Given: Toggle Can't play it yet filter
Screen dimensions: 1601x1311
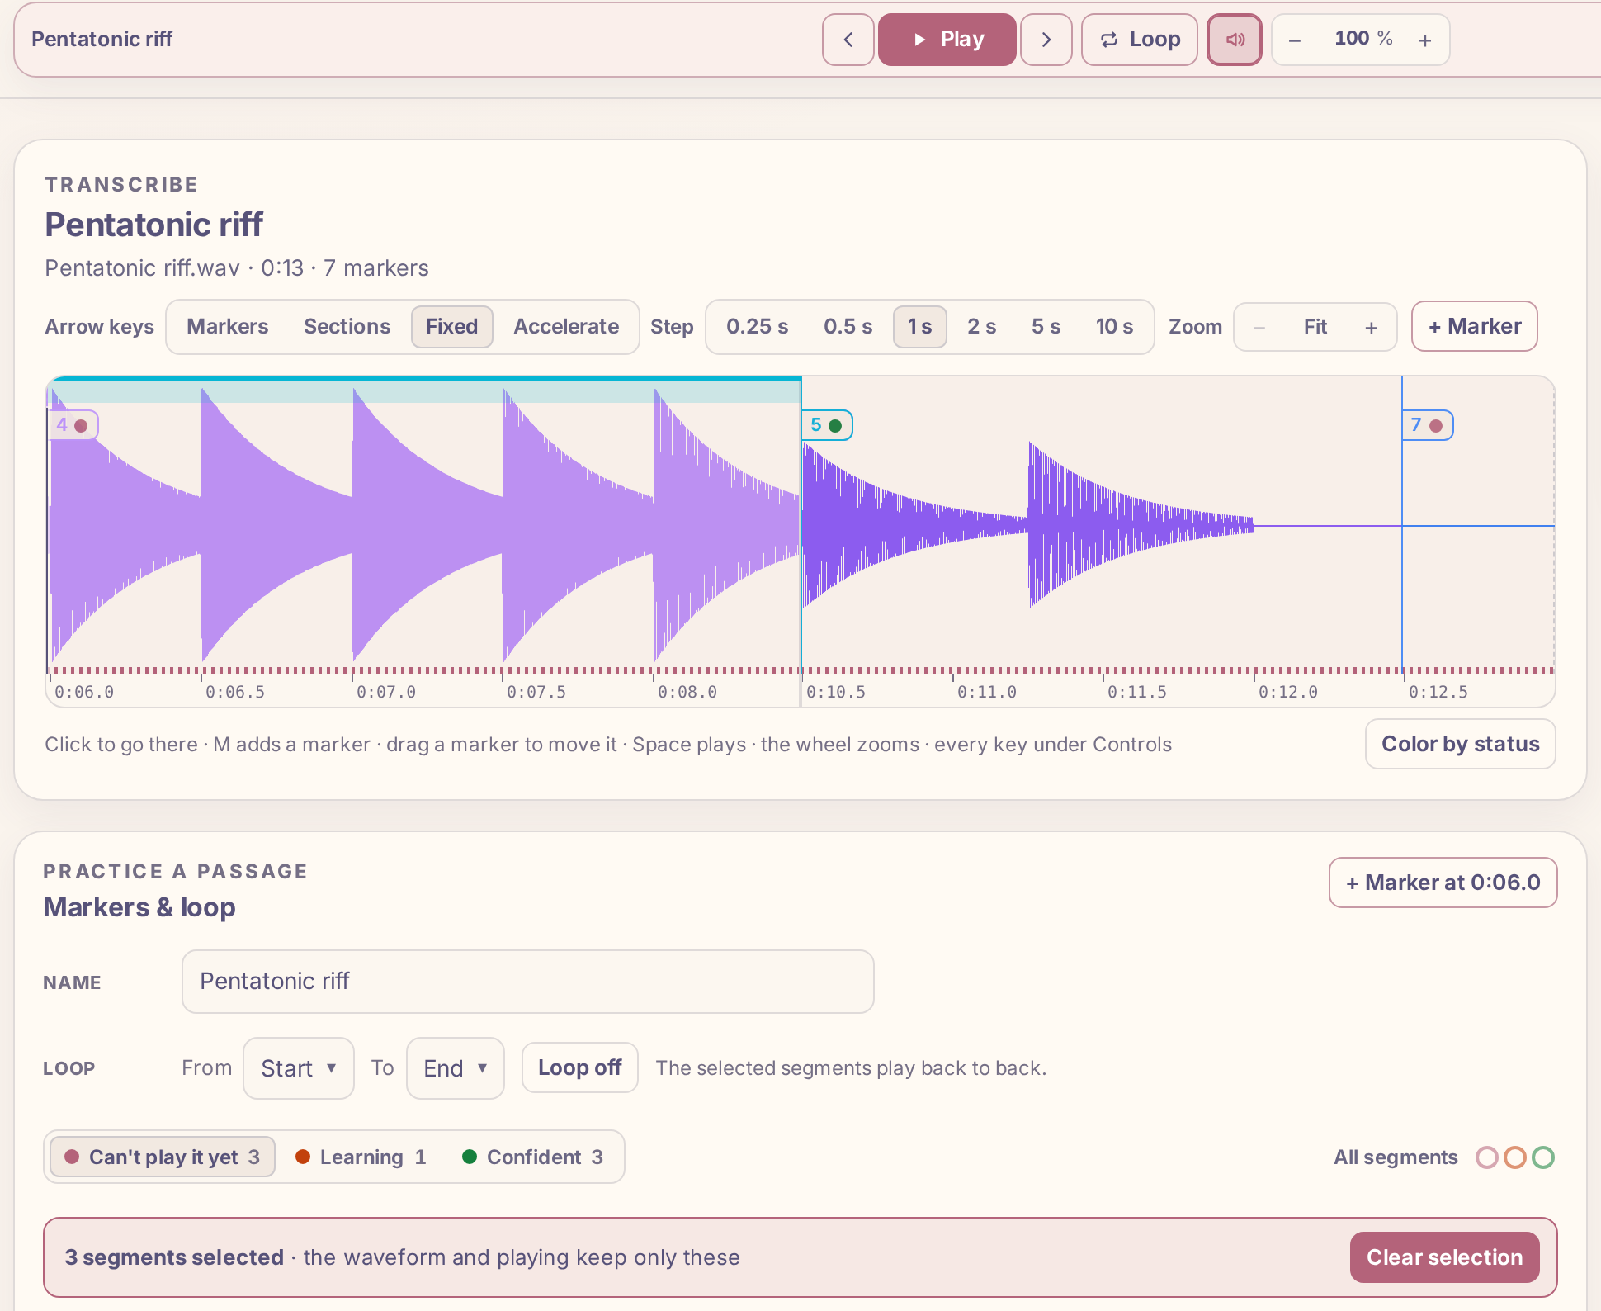Looking at the screenshot, I should pyautogui.click(x=163, y=1157).
